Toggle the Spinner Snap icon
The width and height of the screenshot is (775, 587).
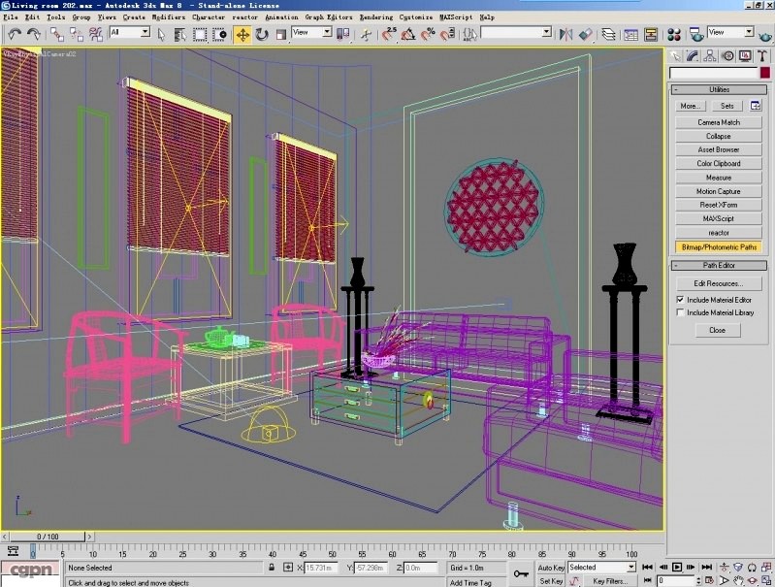[x=447, y=34]
